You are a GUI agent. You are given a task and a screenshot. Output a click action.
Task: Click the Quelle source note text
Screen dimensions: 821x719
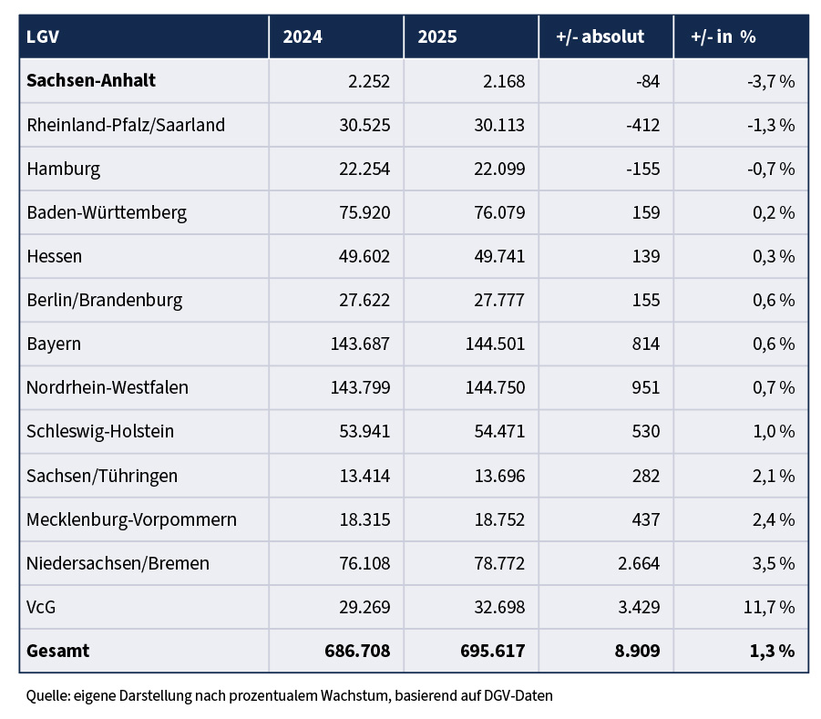pos(289,695)
